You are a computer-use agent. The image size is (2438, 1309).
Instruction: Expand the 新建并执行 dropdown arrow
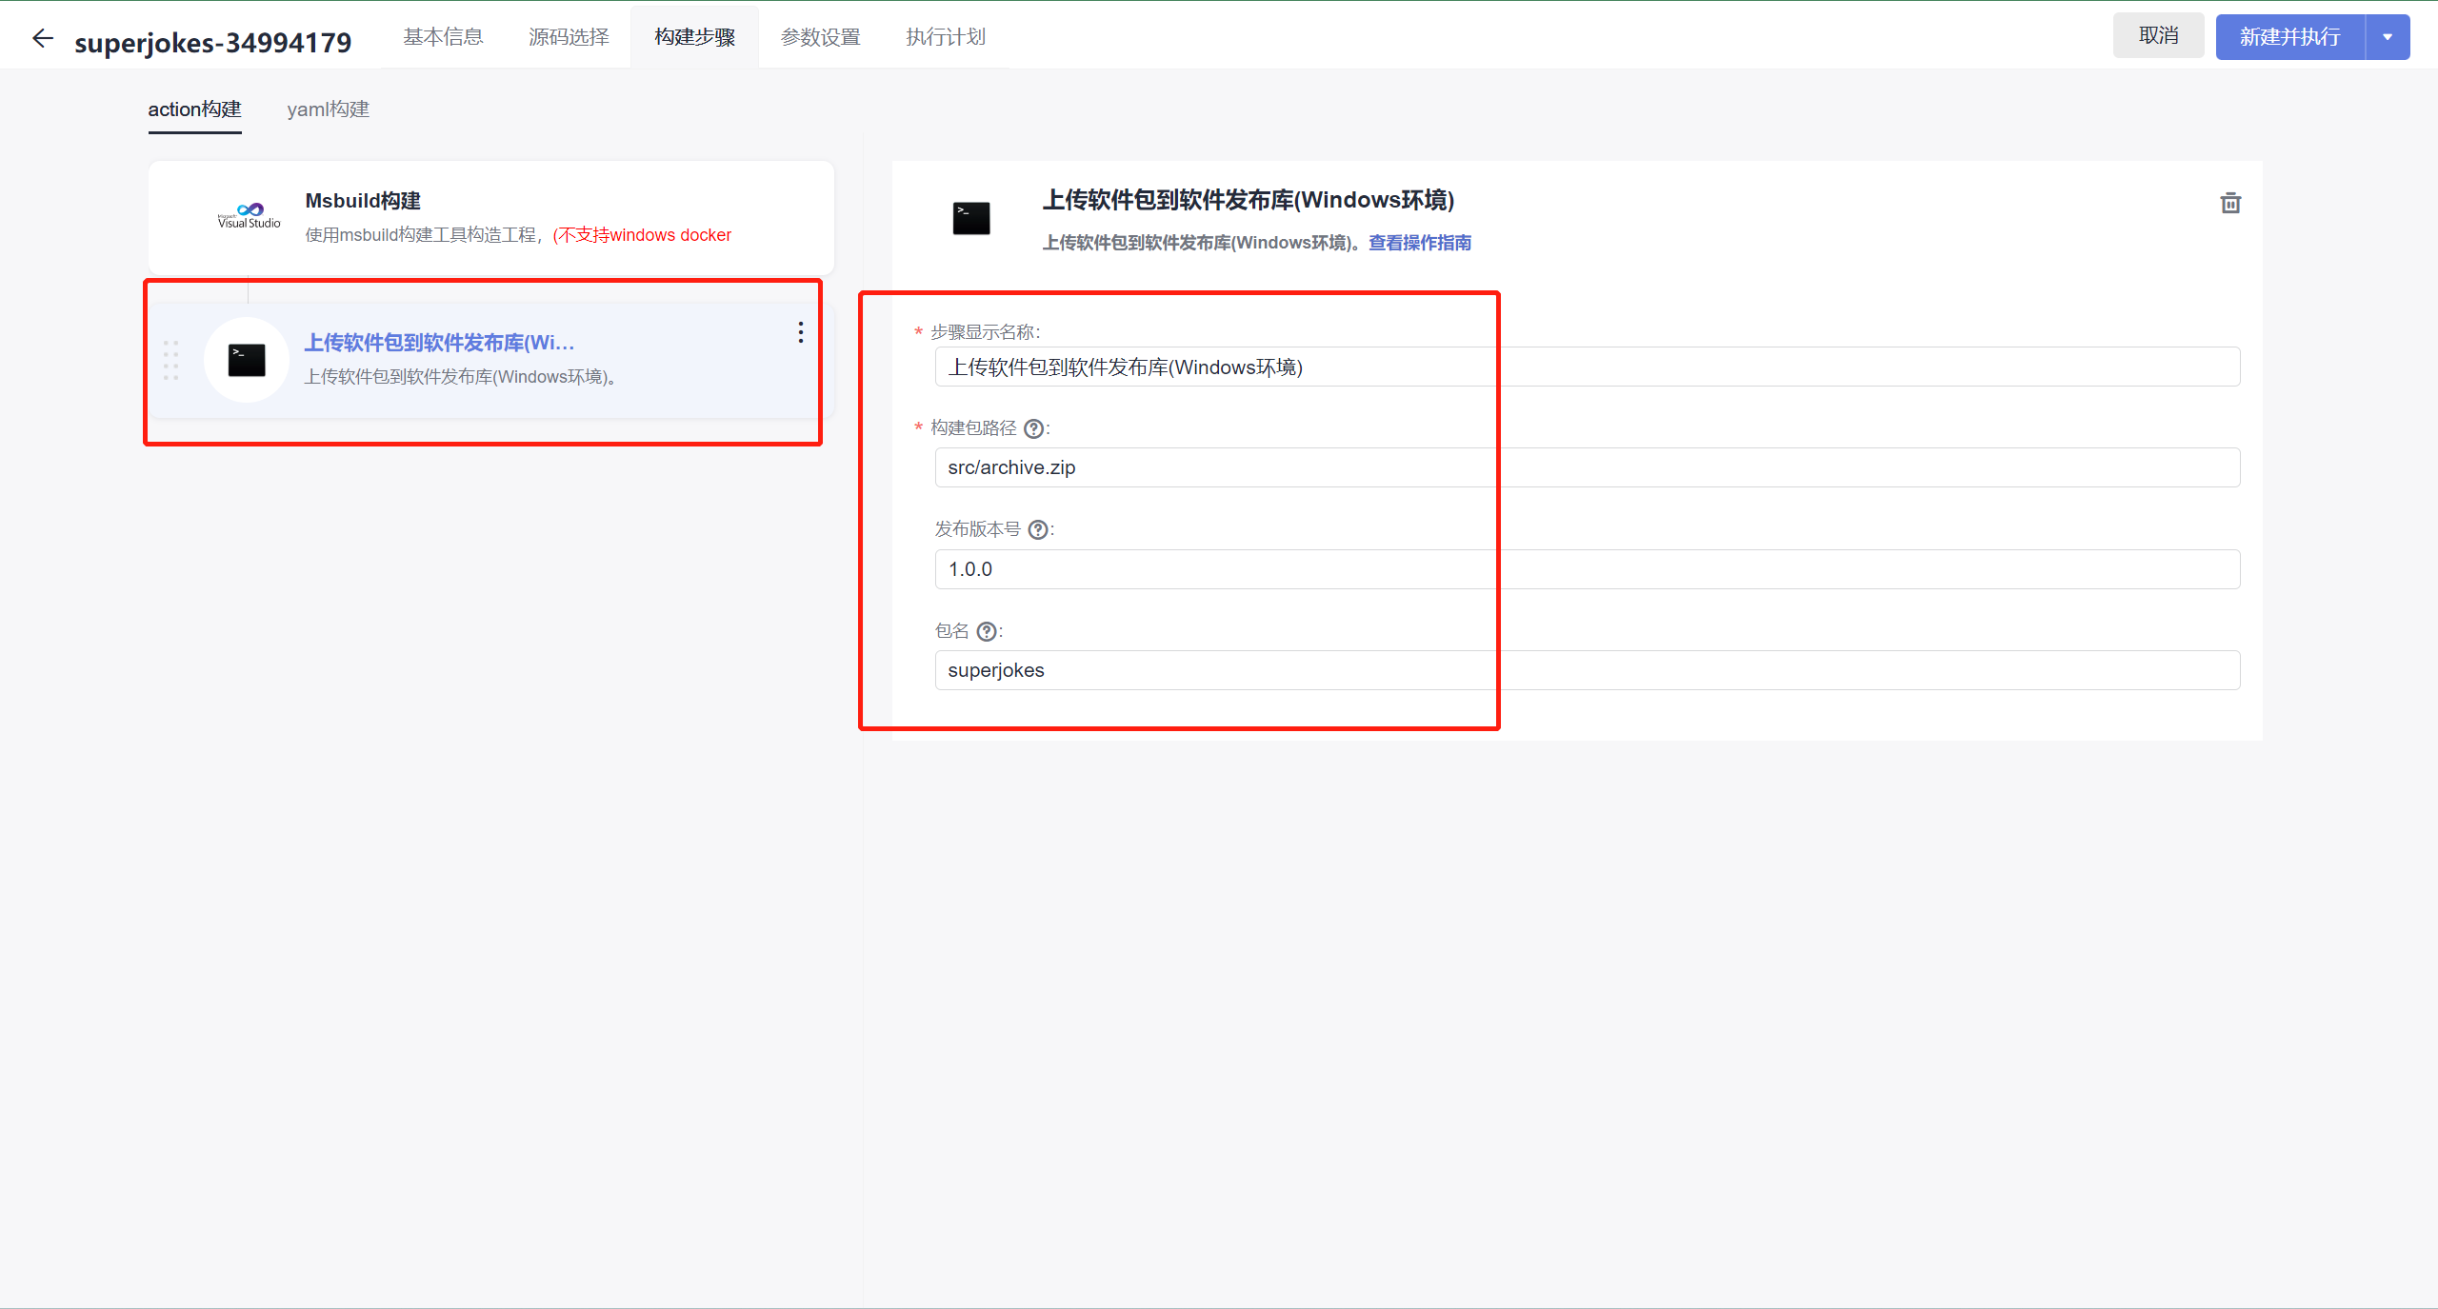click(2388, 37)
